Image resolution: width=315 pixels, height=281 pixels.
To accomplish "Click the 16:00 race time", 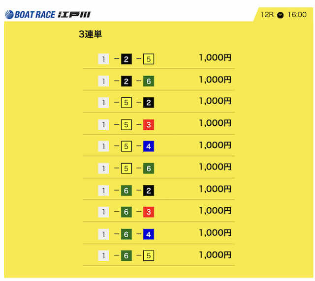I will 297,15.
